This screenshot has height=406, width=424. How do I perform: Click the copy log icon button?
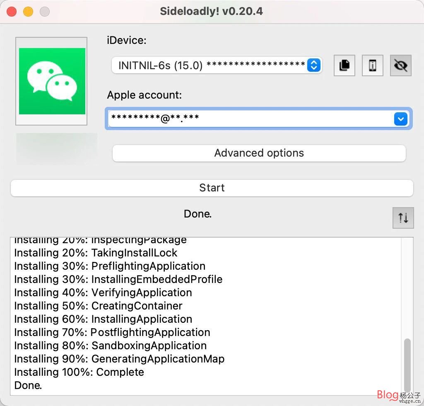(344, 65)
